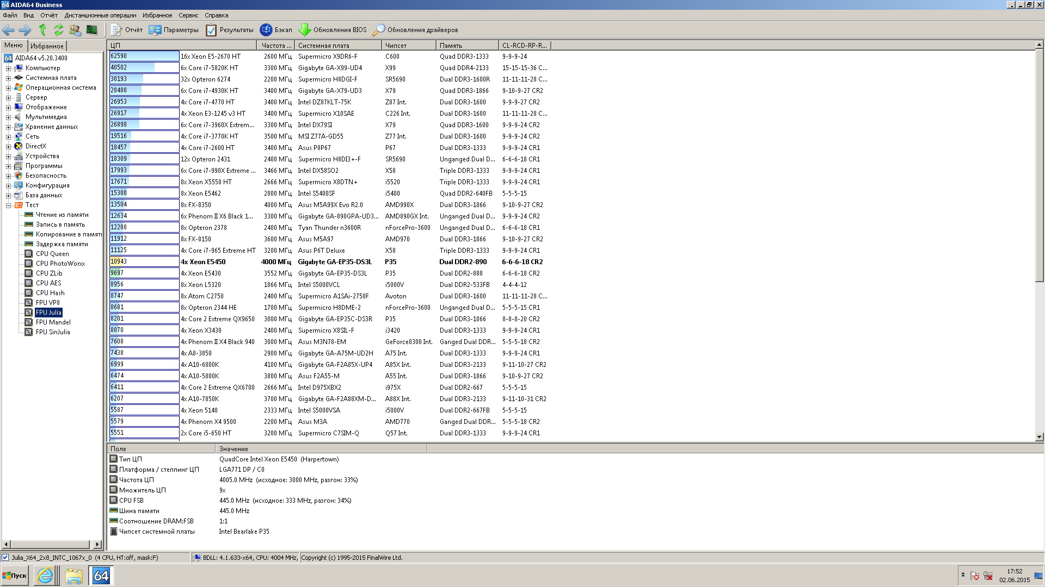Select CPU Queen benchmark in tree
This screenshot has height=587, width=1045.
pyautogui.click(x=52, y=254)
